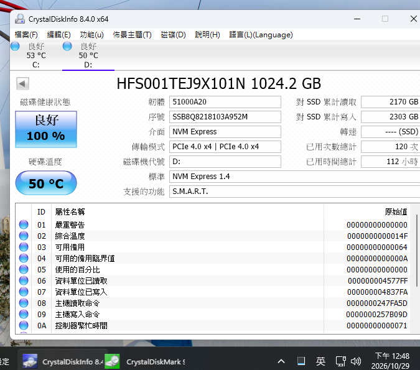Click the 已用次數總計 120 次 value

[391, 147]
